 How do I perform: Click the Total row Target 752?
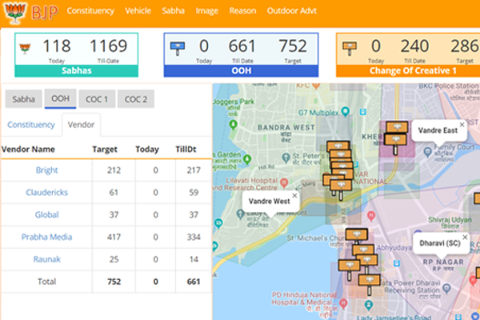114,282
